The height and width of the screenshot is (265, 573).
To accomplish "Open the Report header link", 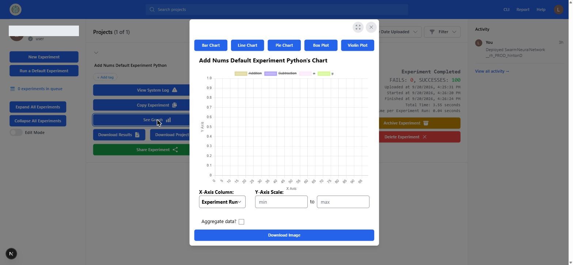I will pos(523,9).
